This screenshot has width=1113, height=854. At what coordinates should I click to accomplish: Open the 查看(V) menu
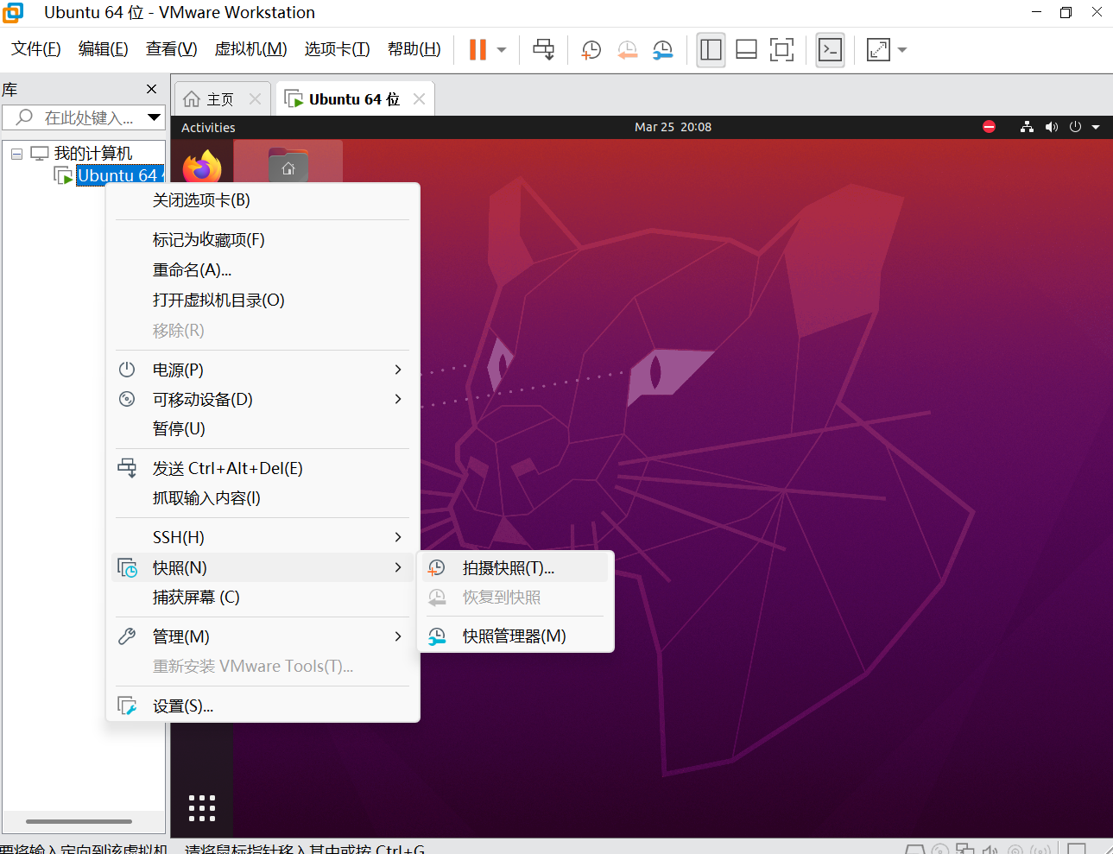[x=172, y=49]
